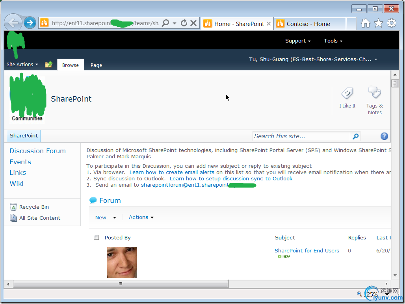Open the Actions dropdown in Forum

point(141,217)
